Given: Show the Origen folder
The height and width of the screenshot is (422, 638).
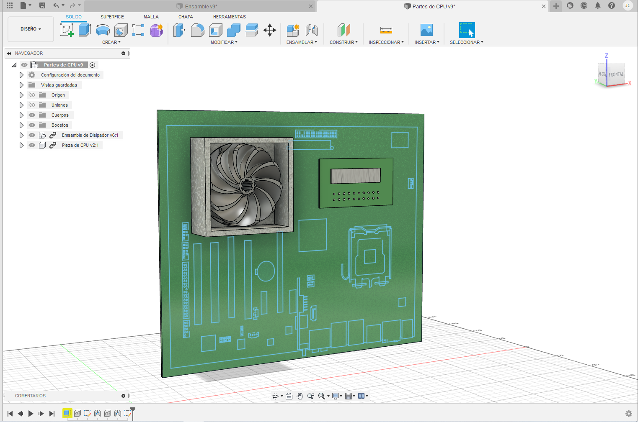Looking at the screenshot, I should coord(32,95).
